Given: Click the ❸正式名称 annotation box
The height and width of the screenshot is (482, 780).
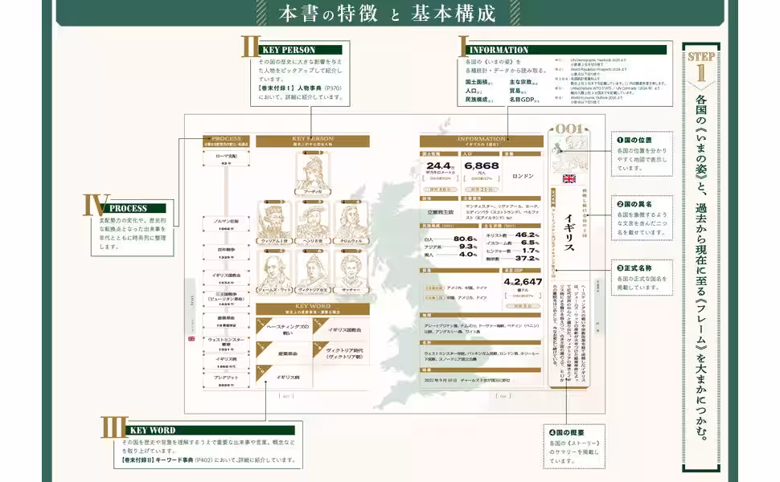Looking at the screenshot, I should (x=642, y=277).
